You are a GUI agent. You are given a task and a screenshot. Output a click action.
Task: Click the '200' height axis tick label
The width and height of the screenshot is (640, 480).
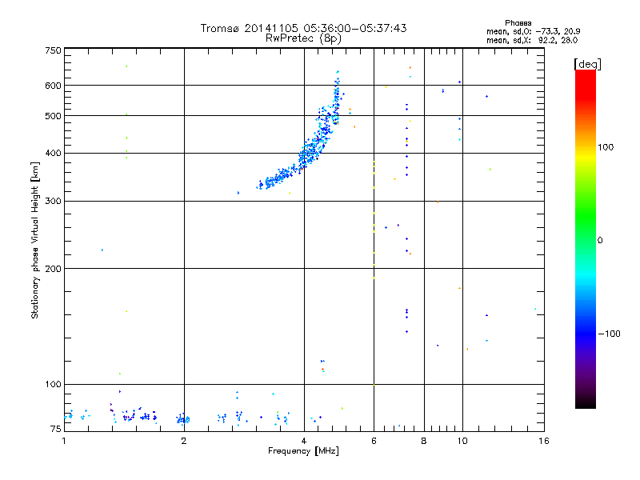point(53,269)
